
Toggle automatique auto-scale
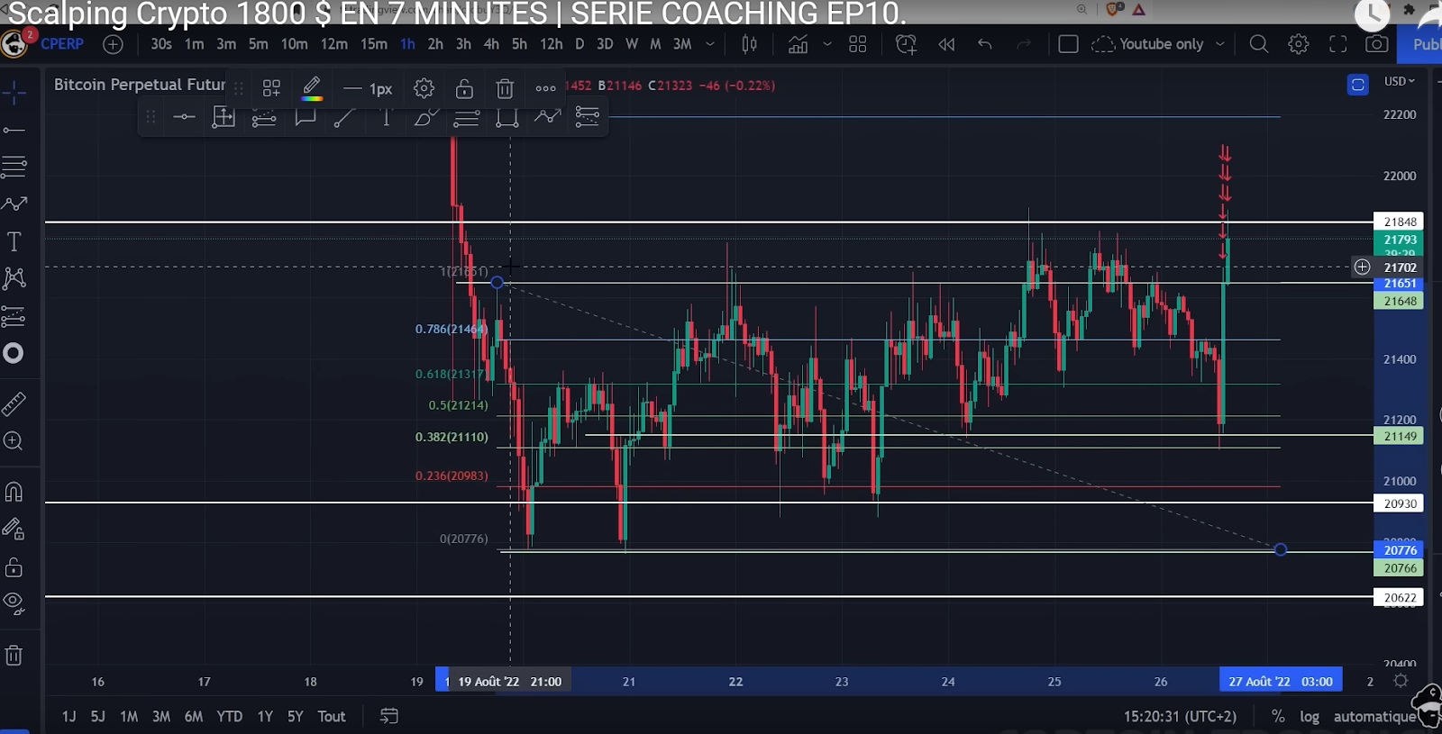coord(1374,716)
